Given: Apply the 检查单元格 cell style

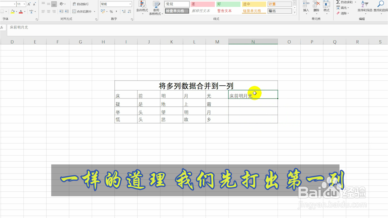Looking at the screenshot, I should pos(177,11).
